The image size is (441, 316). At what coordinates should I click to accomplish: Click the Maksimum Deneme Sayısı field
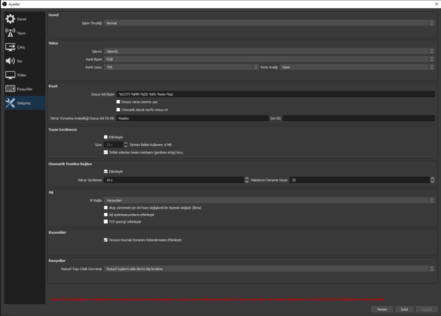pyautogui.click(x=360, y=180)
